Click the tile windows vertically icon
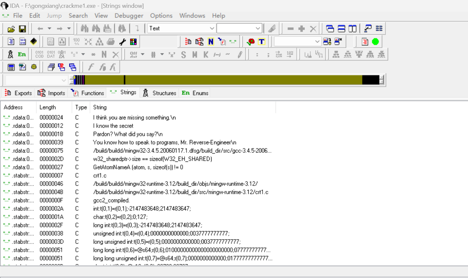Screen dimensions: 468x278 point(353,29)
